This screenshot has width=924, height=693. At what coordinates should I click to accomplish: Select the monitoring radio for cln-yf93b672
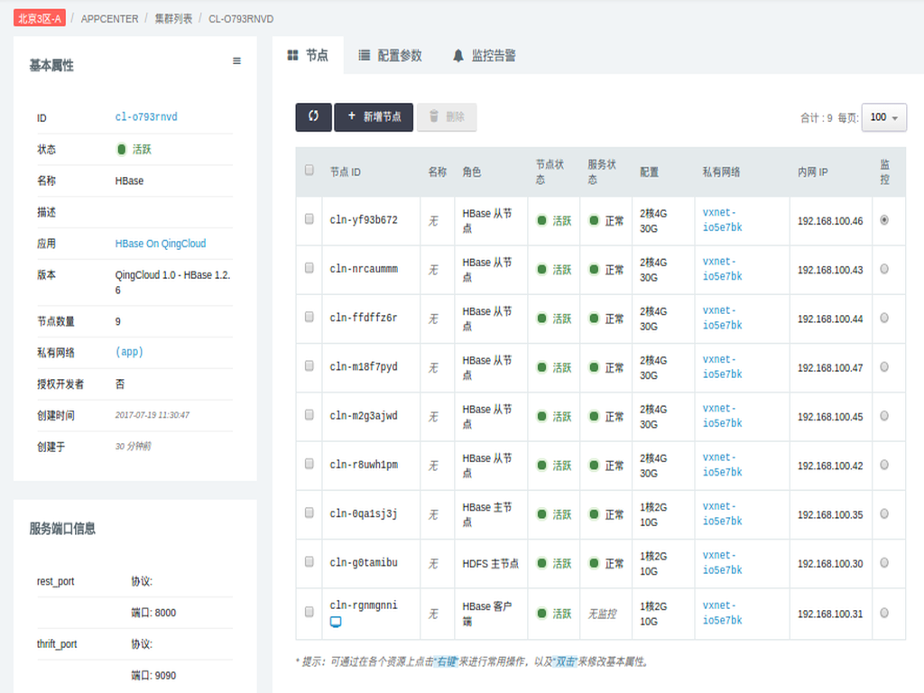point(884,218)
